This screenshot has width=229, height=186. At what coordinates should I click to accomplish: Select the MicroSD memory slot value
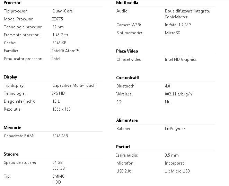pyautogui.click(x=173, y=33)
